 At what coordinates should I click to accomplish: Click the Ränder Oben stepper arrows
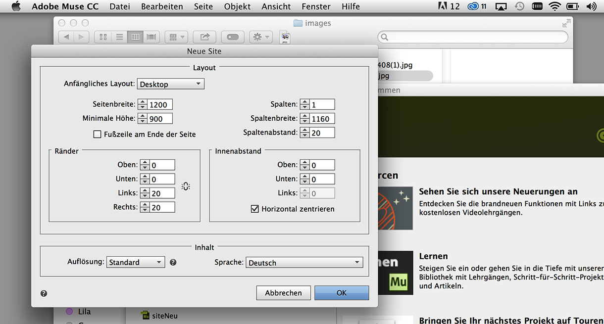click(145, 165)
